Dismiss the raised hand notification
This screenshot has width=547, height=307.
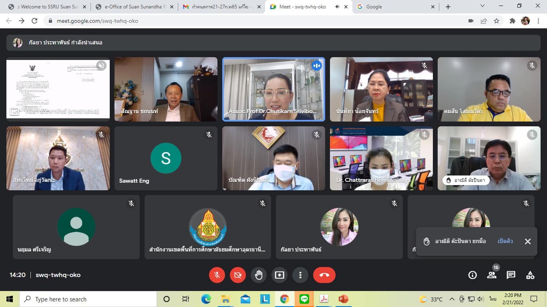[x=528, y=241]
